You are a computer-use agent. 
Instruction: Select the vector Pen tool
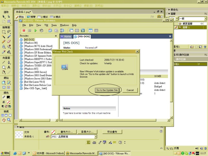(x=9, y=62)
